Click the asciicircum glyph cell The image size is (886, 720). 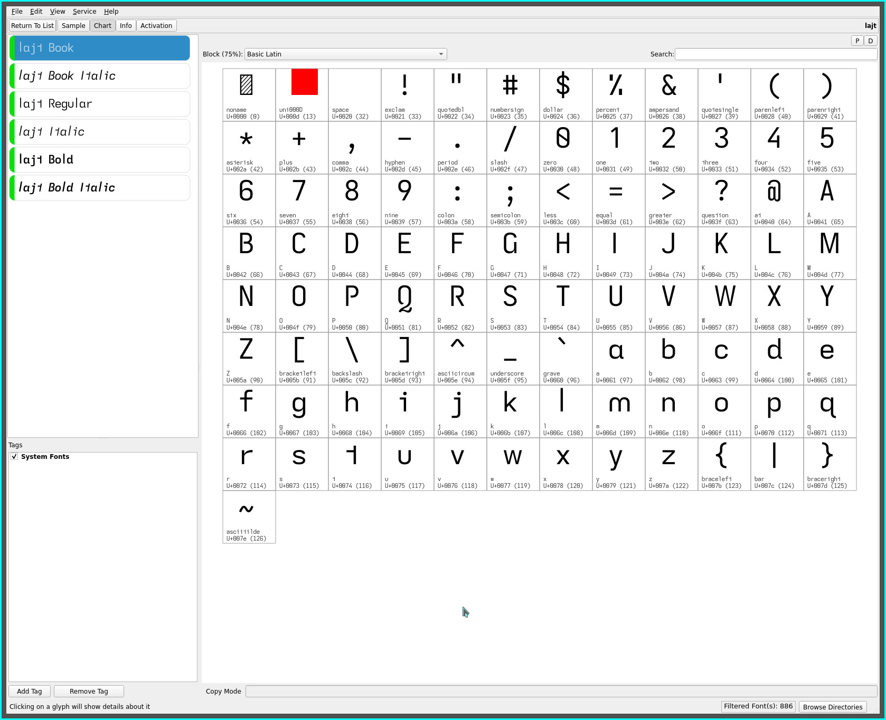coord(460,359)
